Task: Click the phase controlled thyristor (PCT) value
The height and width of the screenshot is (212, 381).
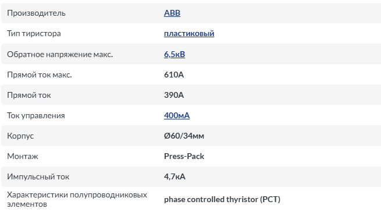Action: [x=222, y=199]
